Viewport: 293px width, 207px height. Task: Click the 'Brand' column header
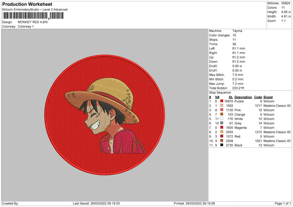(268, 97)
